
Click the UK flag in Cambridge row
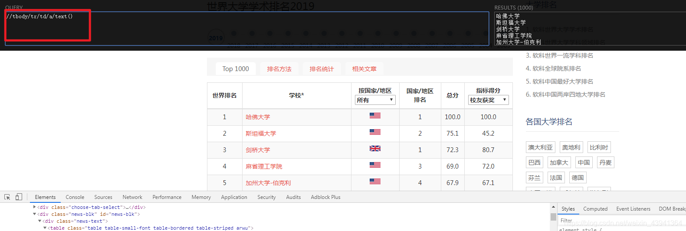375,148
